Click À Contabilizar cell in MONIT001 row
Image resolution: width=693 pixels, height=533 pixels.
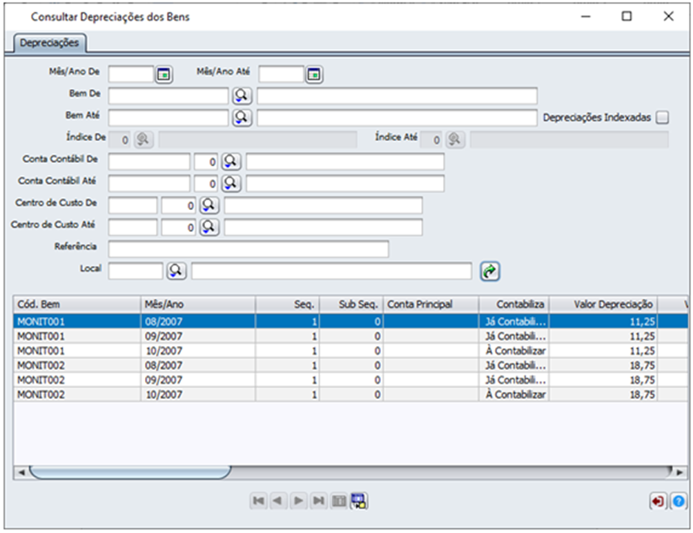[x=514, y=351]
